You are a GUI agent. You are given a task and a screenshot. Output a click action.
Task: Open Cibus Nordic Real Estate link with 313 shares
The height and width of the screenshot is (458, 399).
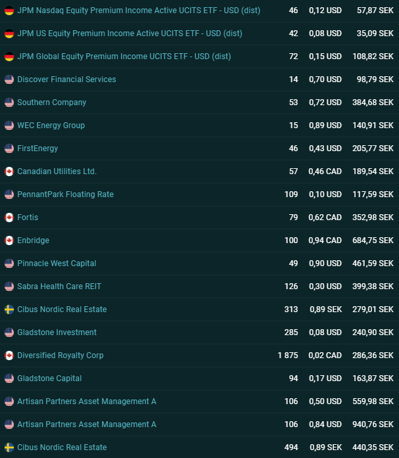pos(62,309)
